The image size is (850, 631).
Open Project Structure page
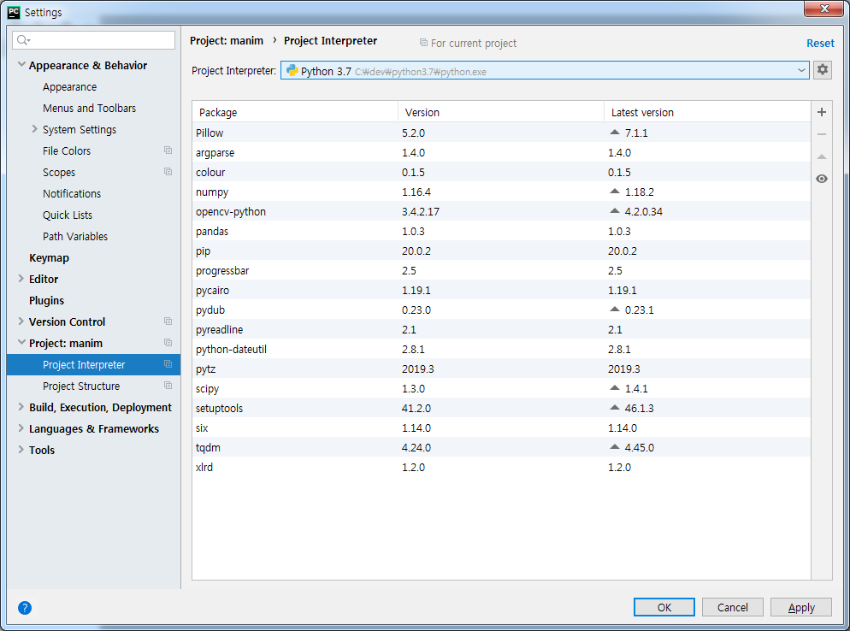(x=81, y=386)
